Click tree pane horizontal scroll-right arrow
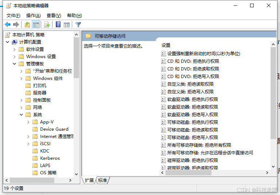This screenshot has width=280, height=195. [70, 180]
